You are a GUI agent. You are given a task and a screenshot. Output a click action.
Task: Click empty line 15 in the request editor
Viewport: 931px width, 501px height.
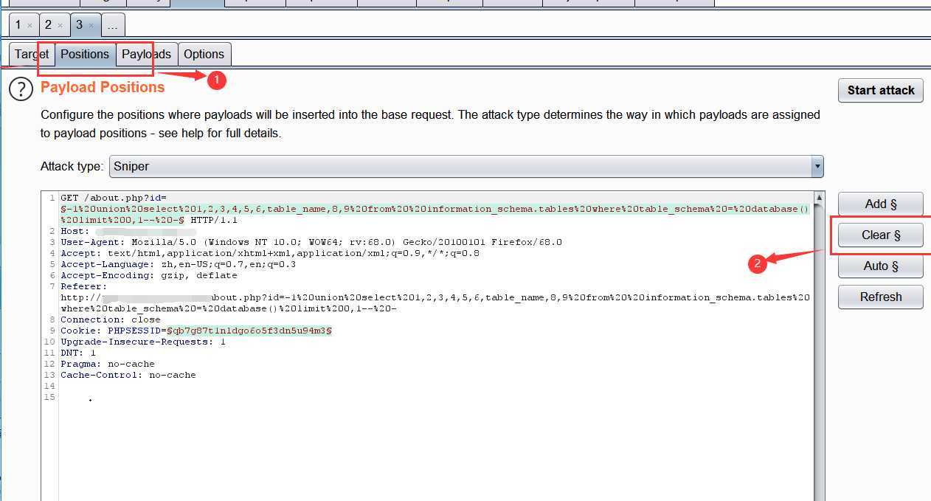point(437,397)
